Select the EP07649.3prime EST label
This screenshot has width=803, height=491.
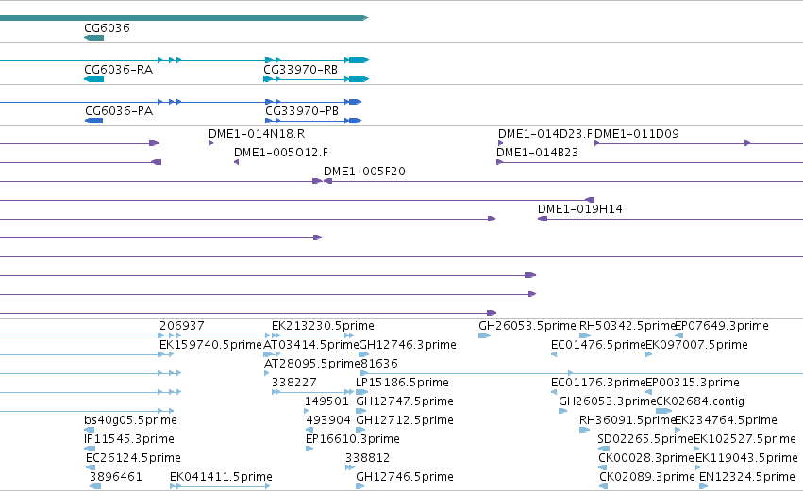click(722, 326)
